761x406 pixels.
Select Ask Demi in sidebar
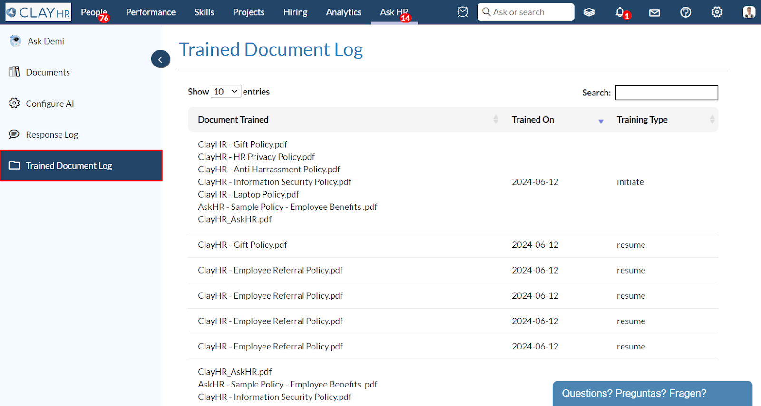click(46, 41)
